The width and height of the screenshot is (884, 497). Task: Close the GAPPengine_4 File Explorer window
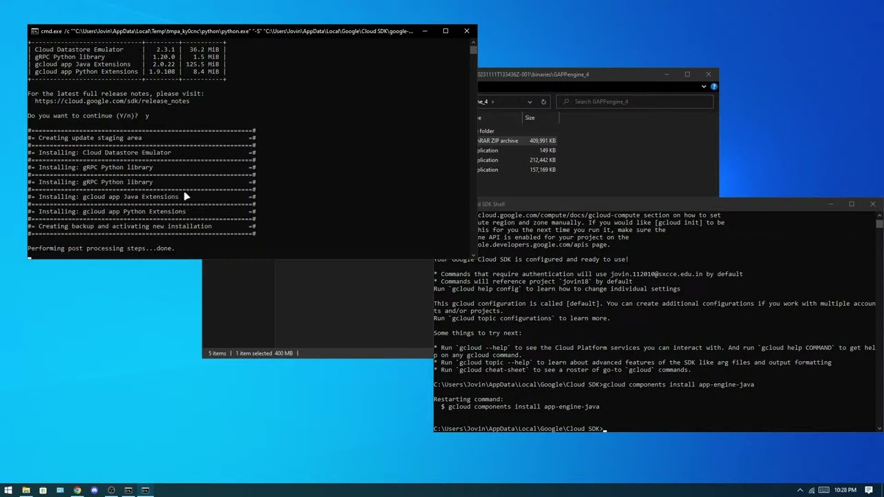708,74
